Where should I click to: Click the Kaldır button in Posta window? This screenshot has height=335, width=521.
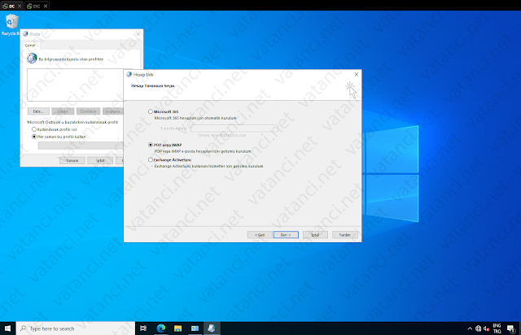(x=63, y=111)
